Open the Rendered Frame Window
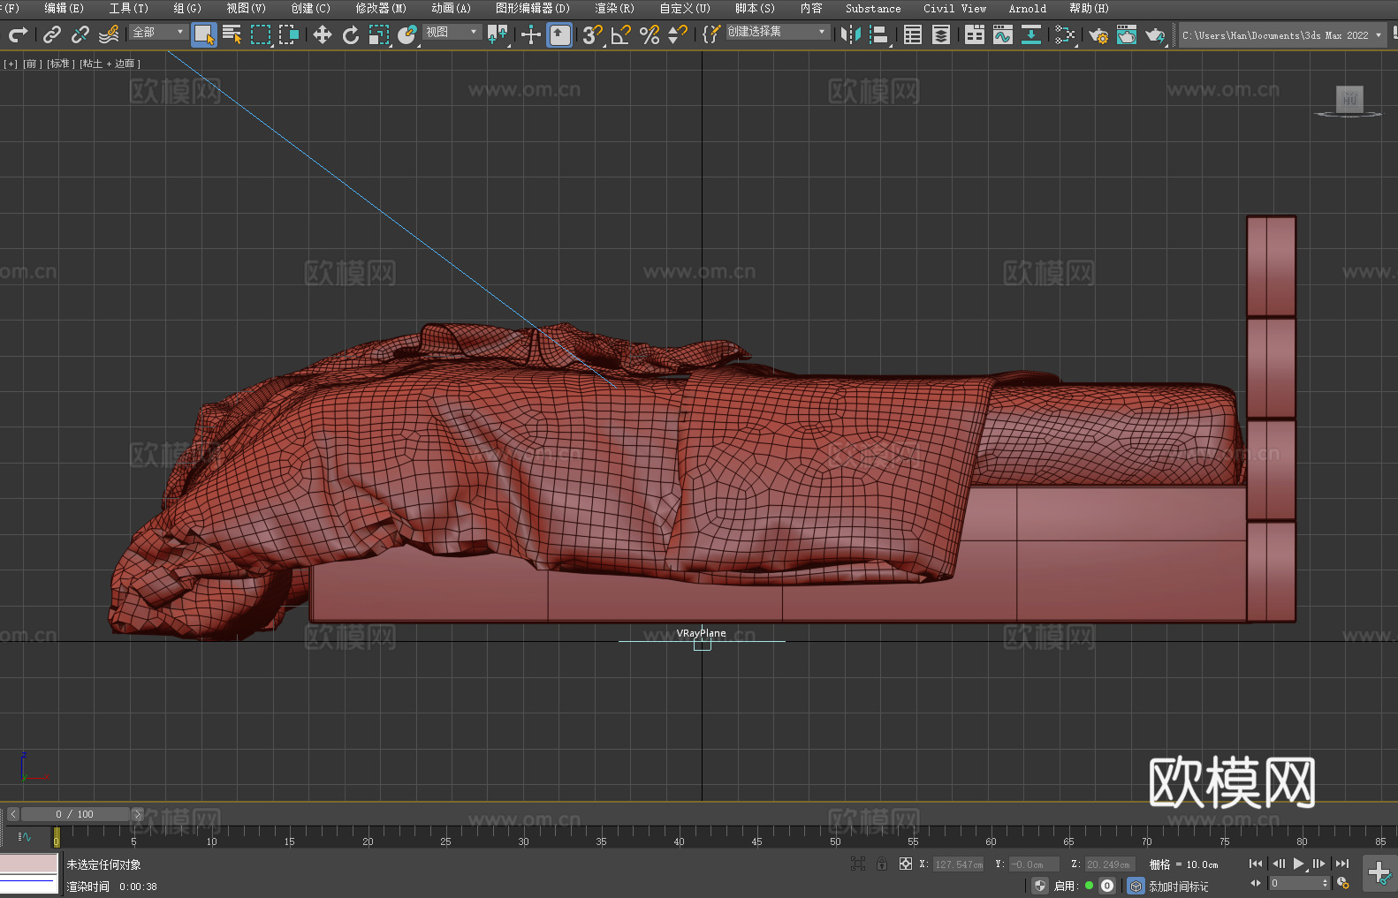Screen dimensions: 1398x898 click(1126, 34)
